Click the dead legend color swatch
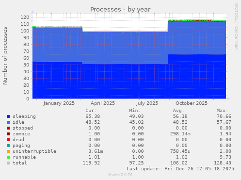 [8, 140]
